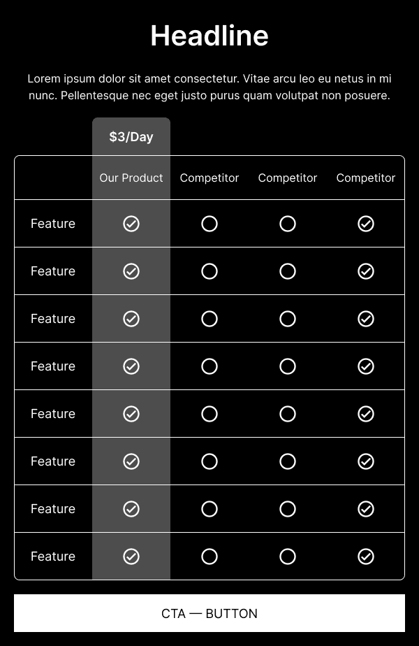The width and height of the screenshot is (419, 646).
Task: Click the first Feature row label
Action: 52,224
